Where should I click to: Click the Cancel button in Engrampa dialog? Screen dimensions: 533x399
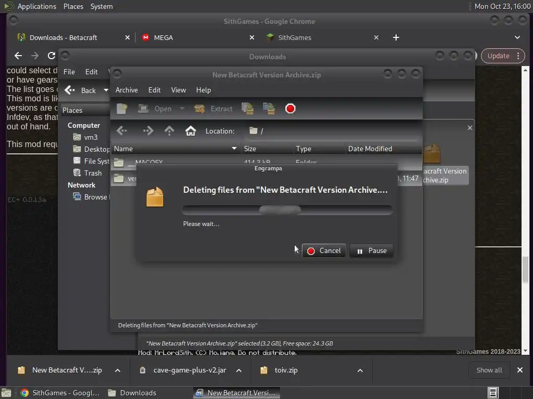pos(324,251)
